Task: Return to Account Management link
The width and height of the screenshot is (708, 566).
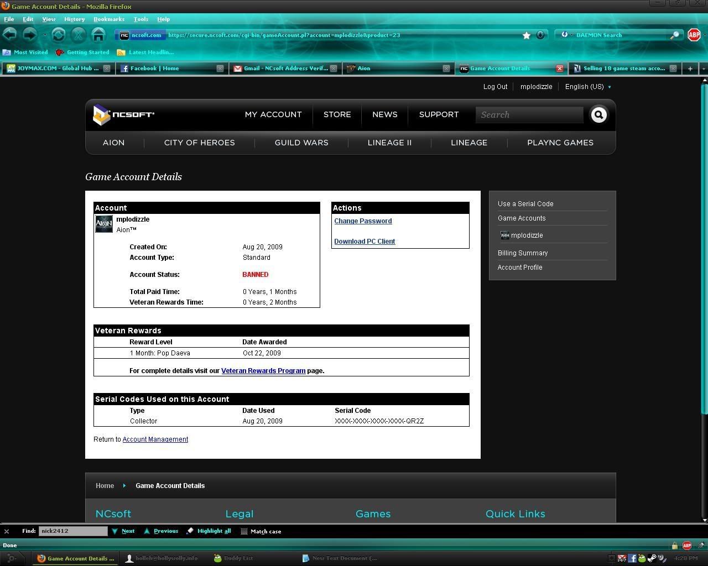Action: 155,439
